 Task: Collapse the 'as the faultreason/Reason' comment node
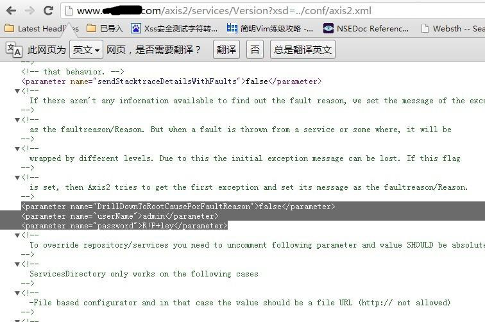[17, 120]
